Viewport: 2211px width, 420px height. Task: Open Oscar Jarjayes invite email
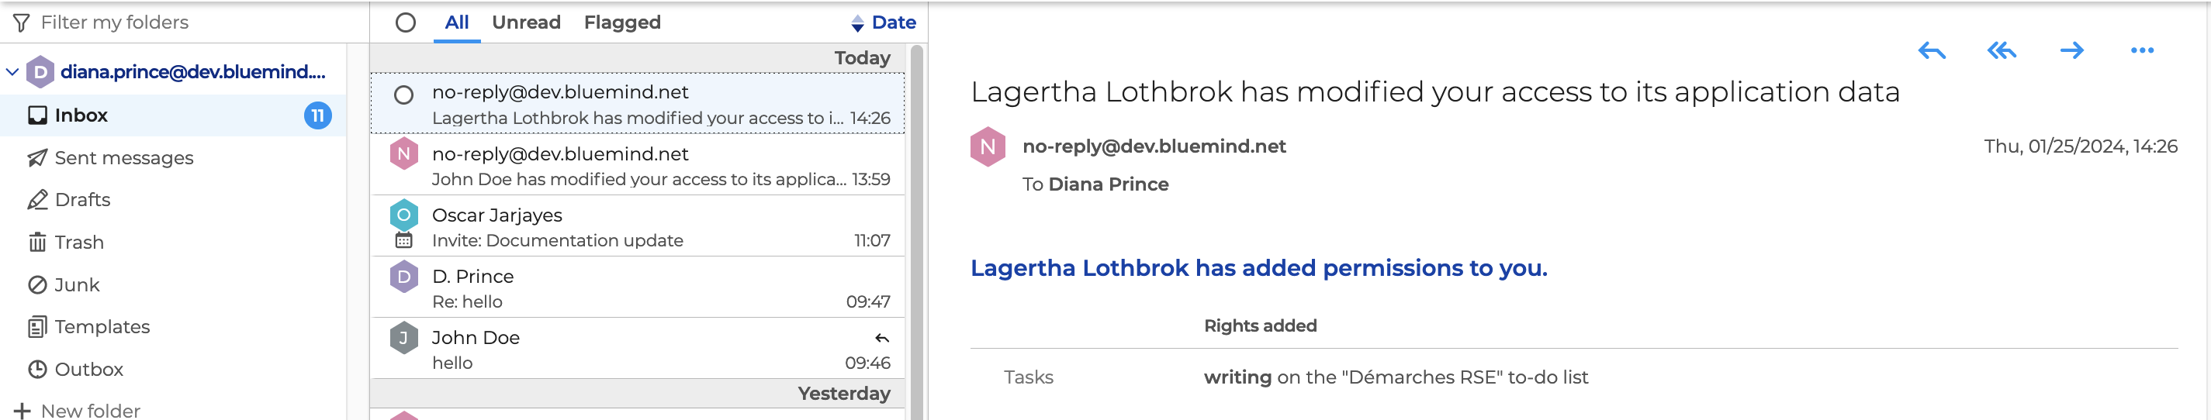click(x=638, y=227)
